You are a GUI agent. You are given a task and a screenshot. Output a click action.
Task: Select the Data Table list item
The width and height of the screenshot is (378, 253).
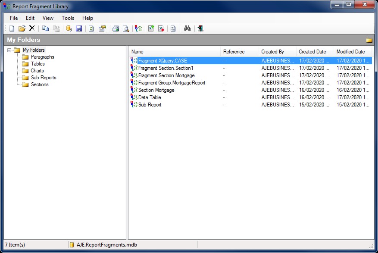click(x=149, y=97)
